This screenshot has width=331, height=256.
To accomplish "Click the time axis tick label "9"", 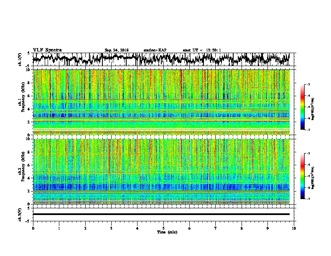I will pyautogui.click(x=267, y=228).
